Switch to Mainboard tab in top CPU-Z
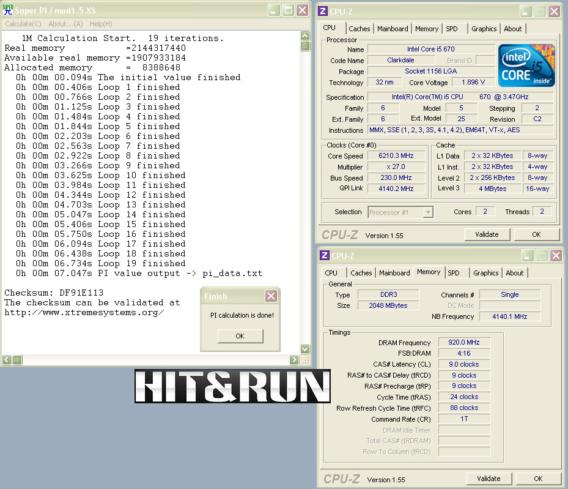 pos(393,29)
